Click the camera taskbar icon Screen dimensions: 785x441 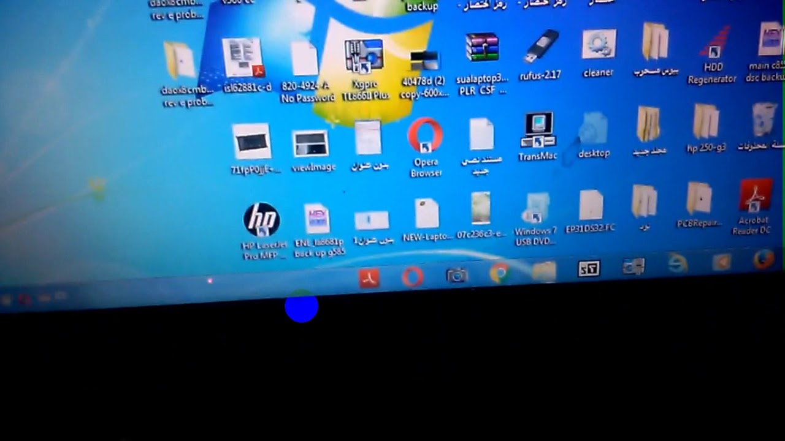pos(457,275)
